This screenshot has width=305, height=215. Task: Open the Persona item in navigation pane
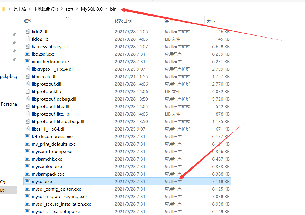9,104
